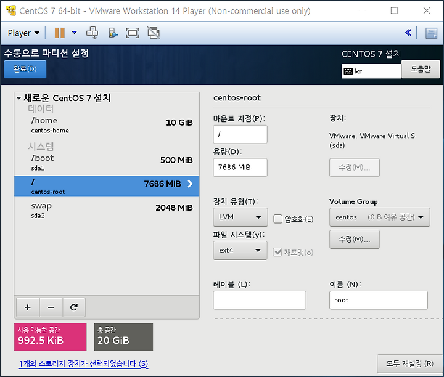
Task: Pause the virtual machine
Action: pyautogui.click(x=59, y=33)
